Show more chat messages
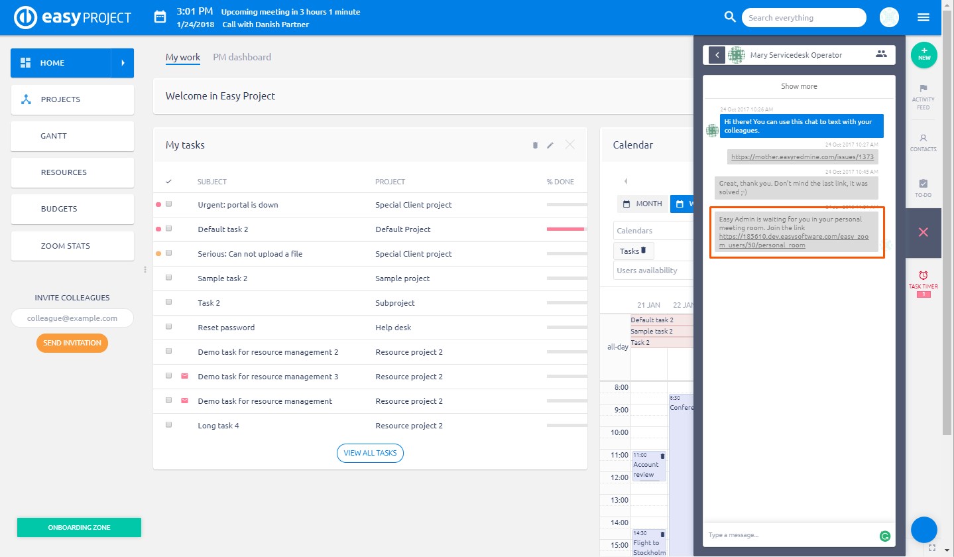 [799, 86]
